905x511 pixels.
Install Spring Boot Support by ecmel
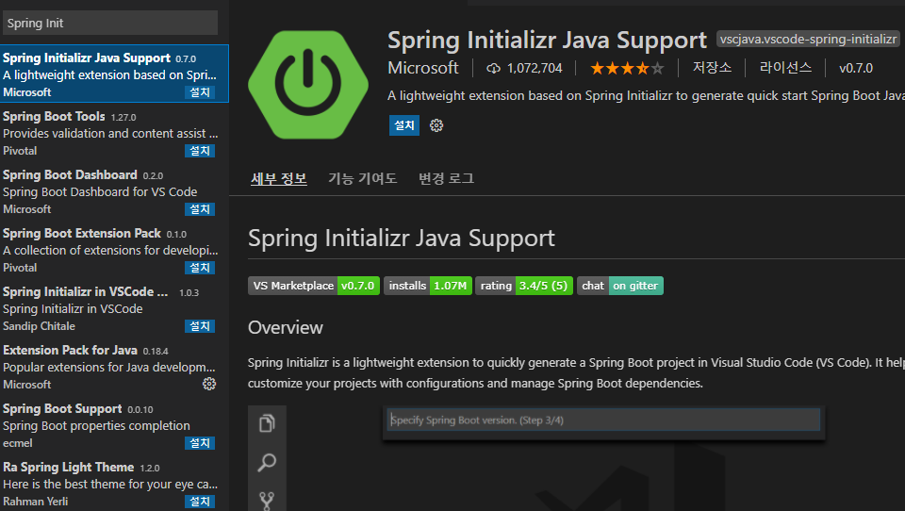pyautogui.click(x=200, y=443)
